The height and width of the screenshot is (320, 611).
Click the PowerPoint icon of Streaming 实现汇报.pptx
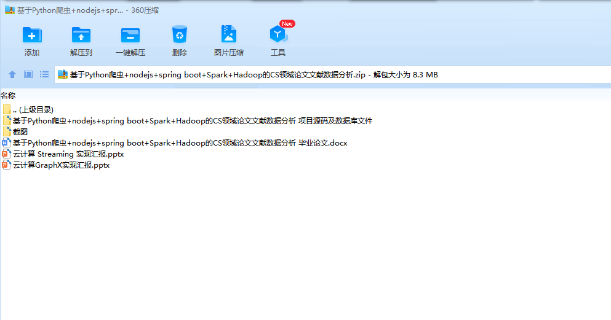[x=6, y=154]
